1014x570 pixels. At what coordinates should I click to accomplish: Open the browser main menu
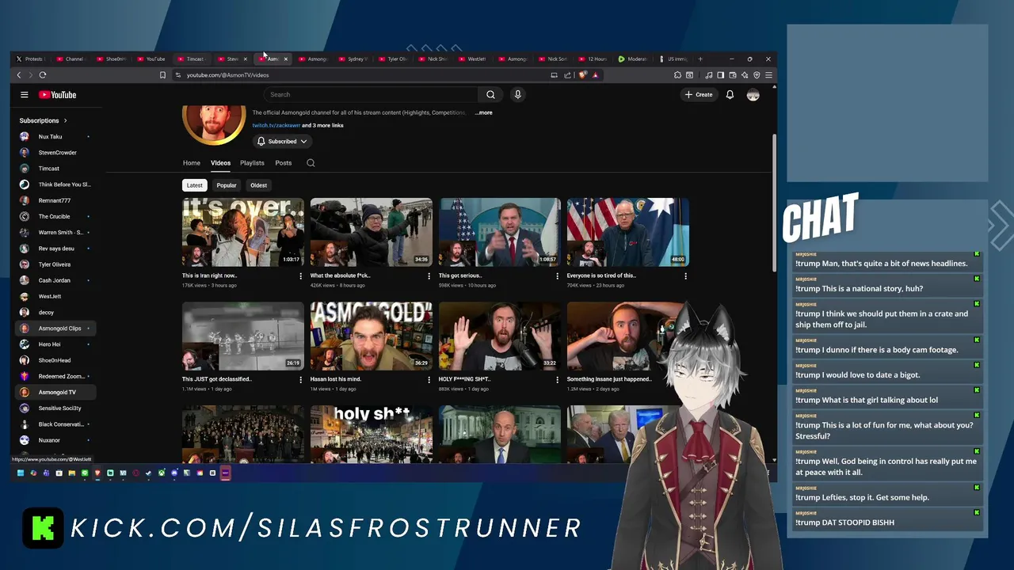[768, 75]
